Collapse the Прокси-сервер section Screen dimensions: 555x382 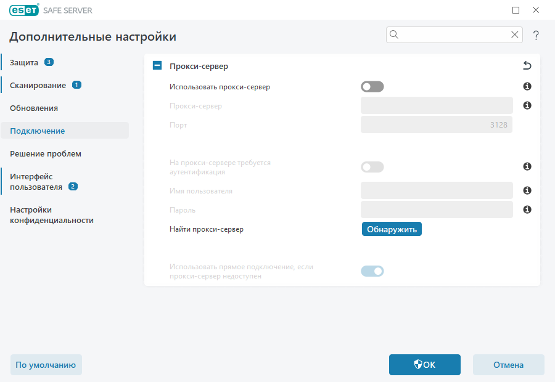[157, 65]
